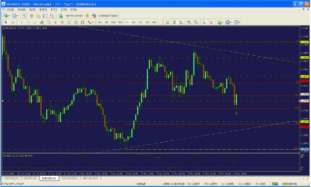This screenshot has height=187, width=311.
Task: Open the תצוגה (View) menu
Action: [21, 9]
